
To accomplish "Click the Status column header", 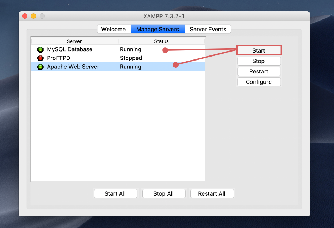I will point(161,41).
